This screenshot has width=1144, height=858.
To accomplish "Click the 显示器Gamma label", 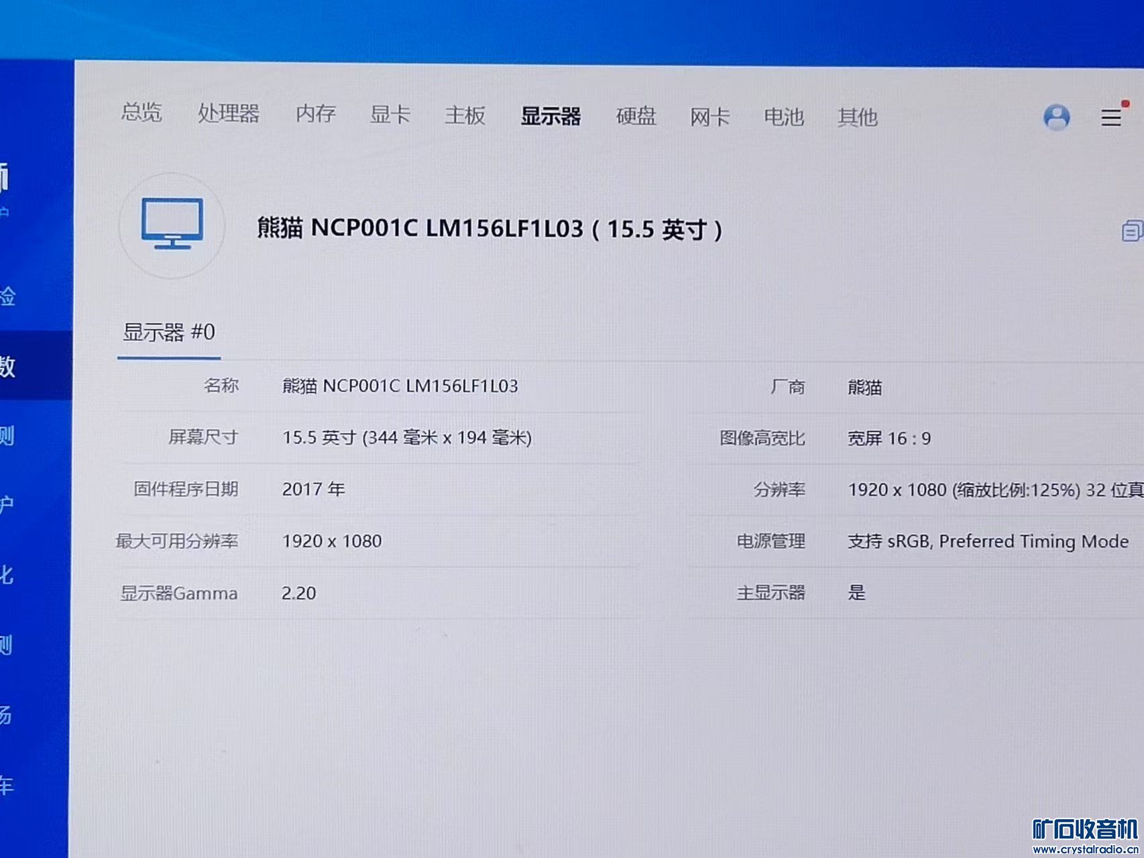I will (178, 593).
